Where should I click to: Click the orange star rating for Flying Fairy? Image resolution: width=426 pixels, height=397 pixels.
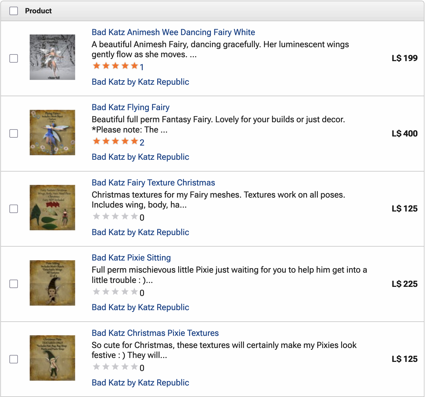tap(115, 141)
